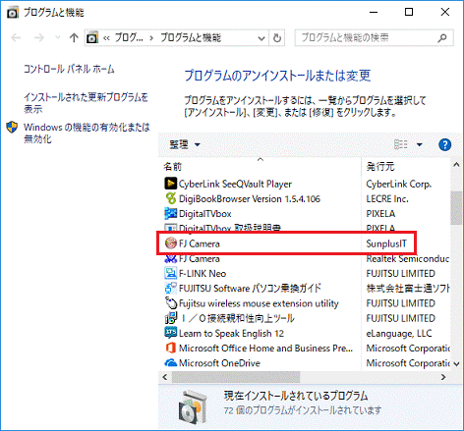Screen dimensions: 464x431
Task: Select Microsoft Office Home and Business entry
Action: 265,348
